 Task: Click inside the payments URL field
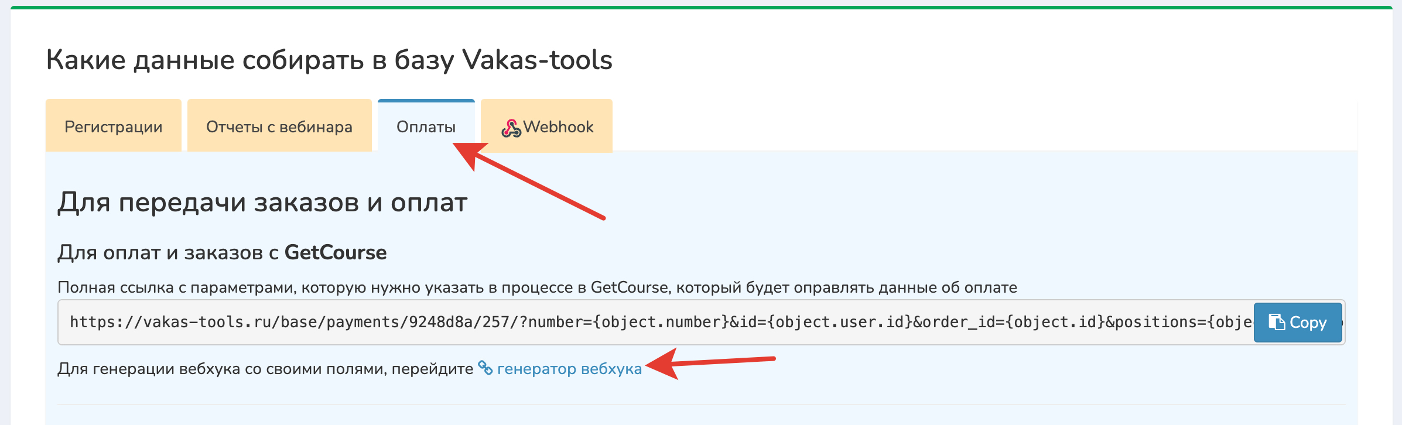[644, 322]
